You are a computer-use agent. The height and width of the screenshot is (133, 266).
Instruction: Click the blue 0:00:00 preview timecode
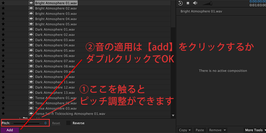[257, 1]
